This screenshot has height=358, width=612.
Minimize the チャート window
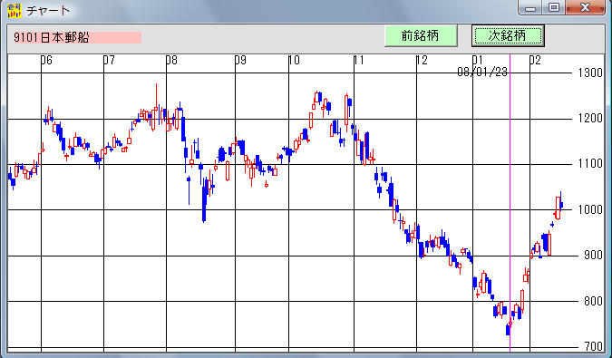pos(530,7)
